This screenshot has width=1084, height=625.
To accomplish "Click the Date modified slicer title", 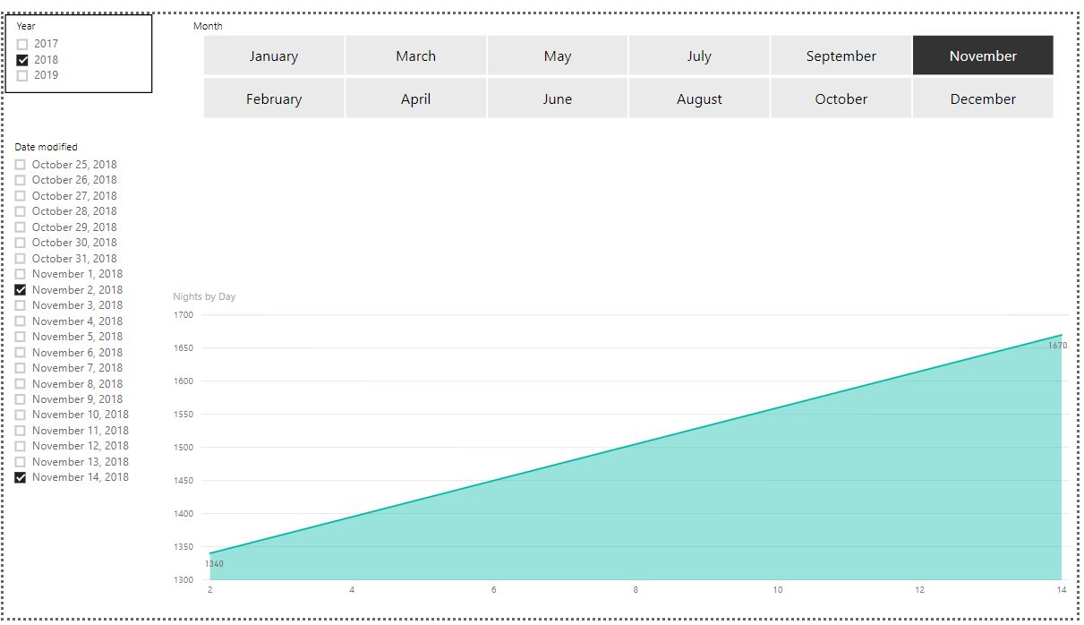I will tap(46, 147).
